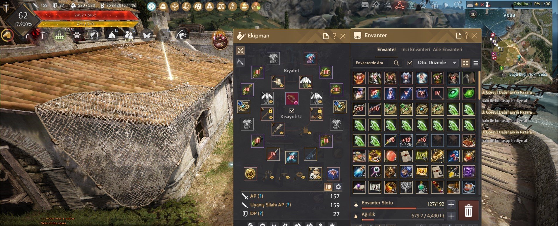
Task: Click the magnifier in Envanterde Ara field
Action: (x=396, y=63)
